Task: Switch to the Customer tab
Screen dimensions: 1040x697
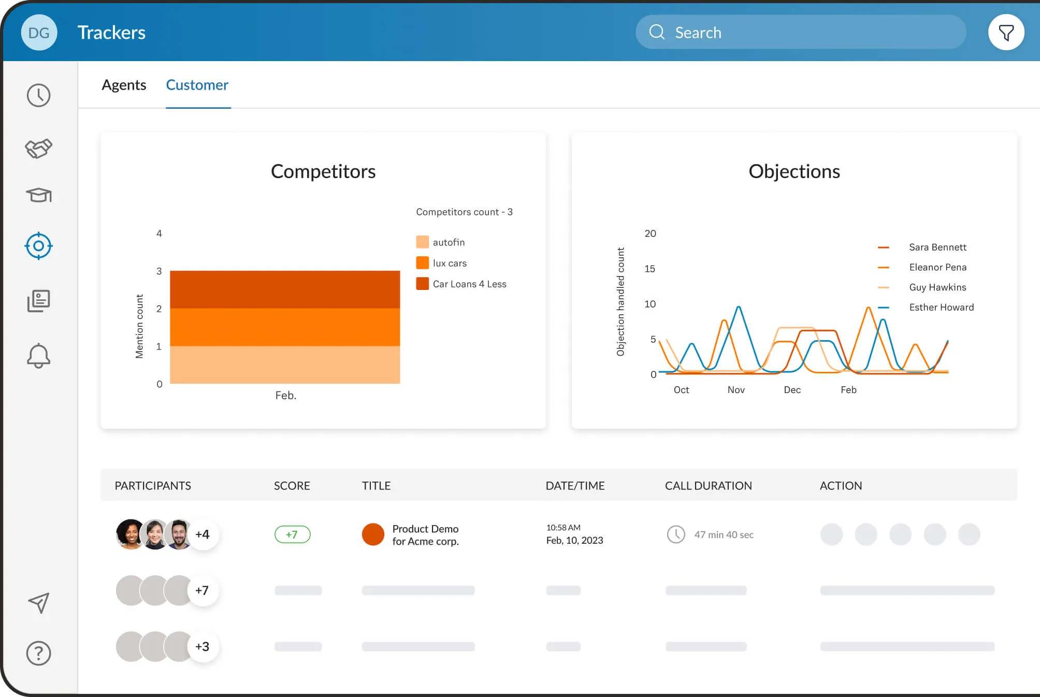Action: pos(197,85)
